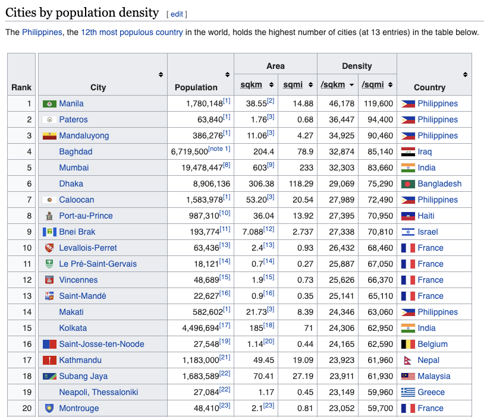The width and height of the screenshot is (484, 417).
Task: Click the Cities by population density heading
Action: click(82, 12)
